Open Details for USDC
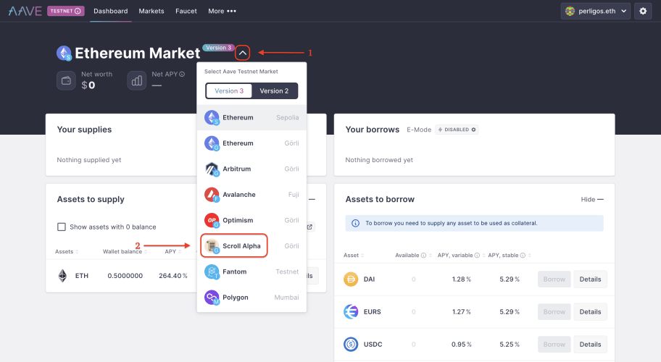Image resolution: width=661 pixels, height=362 pixels. (x=590, y=345)
